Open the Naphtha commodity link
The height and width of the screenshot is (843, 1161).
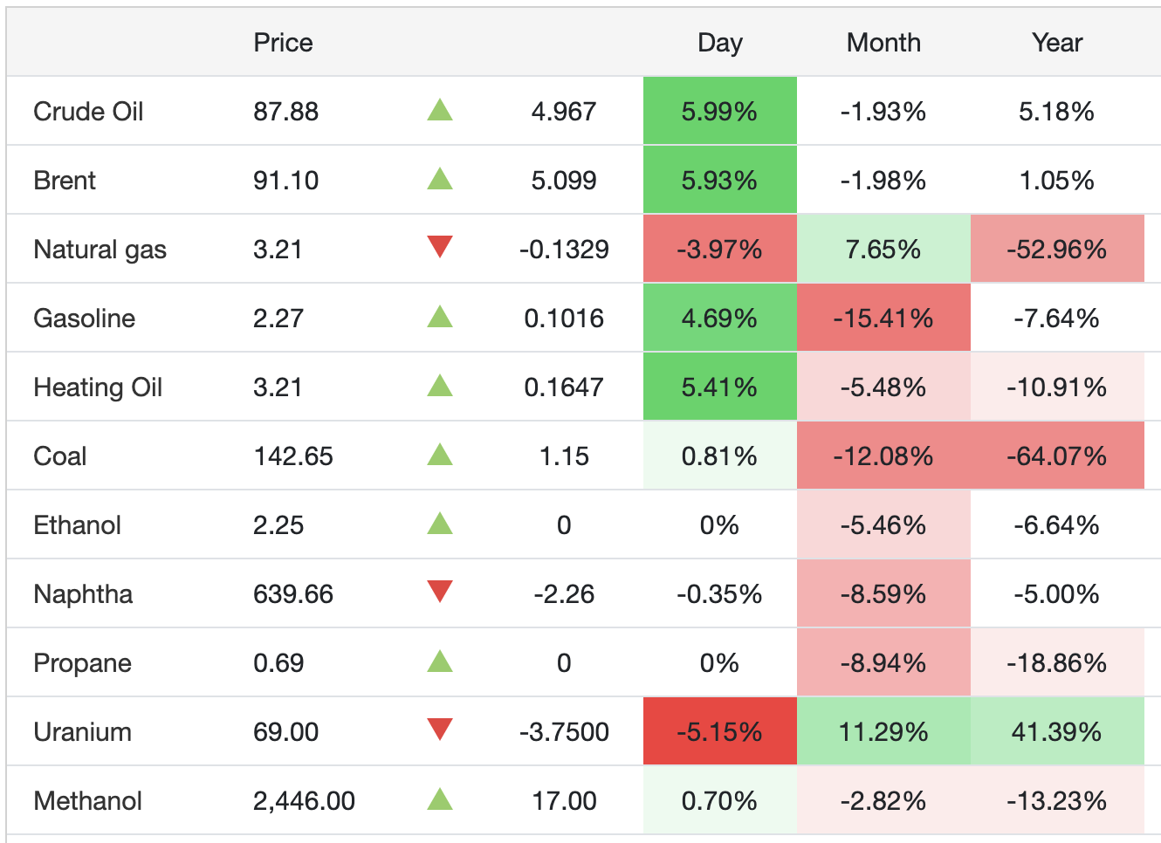(83, 594)
